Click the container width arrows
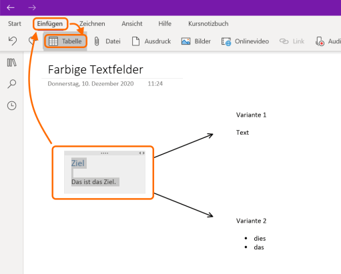 142,153
